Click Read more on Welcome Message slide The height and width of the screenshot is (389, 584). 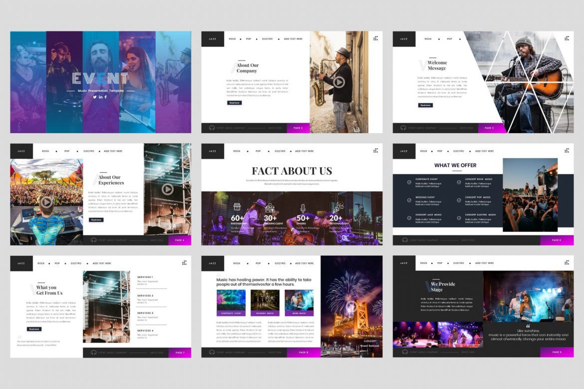(x=425, y=105)
